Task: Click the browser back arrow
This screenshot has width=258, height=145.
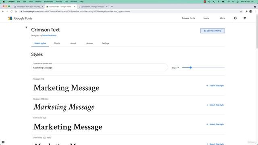Action: tap(3, 11)
